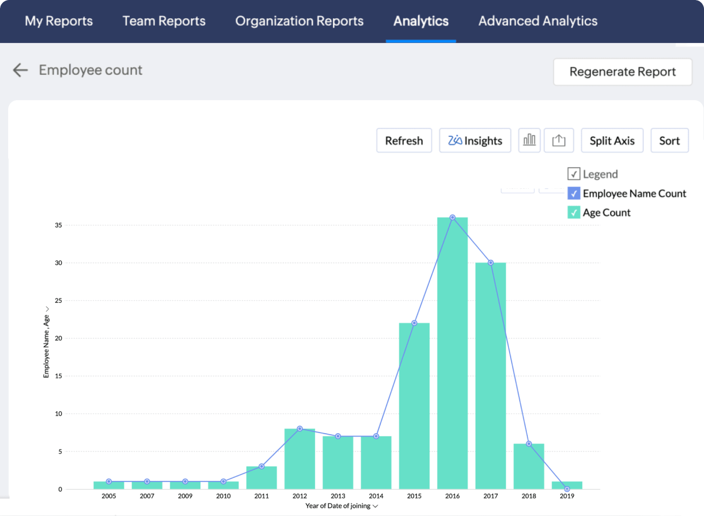This screenshot has height=516, width=704.
Task: Click the Split Axis button
Action: 612,140
